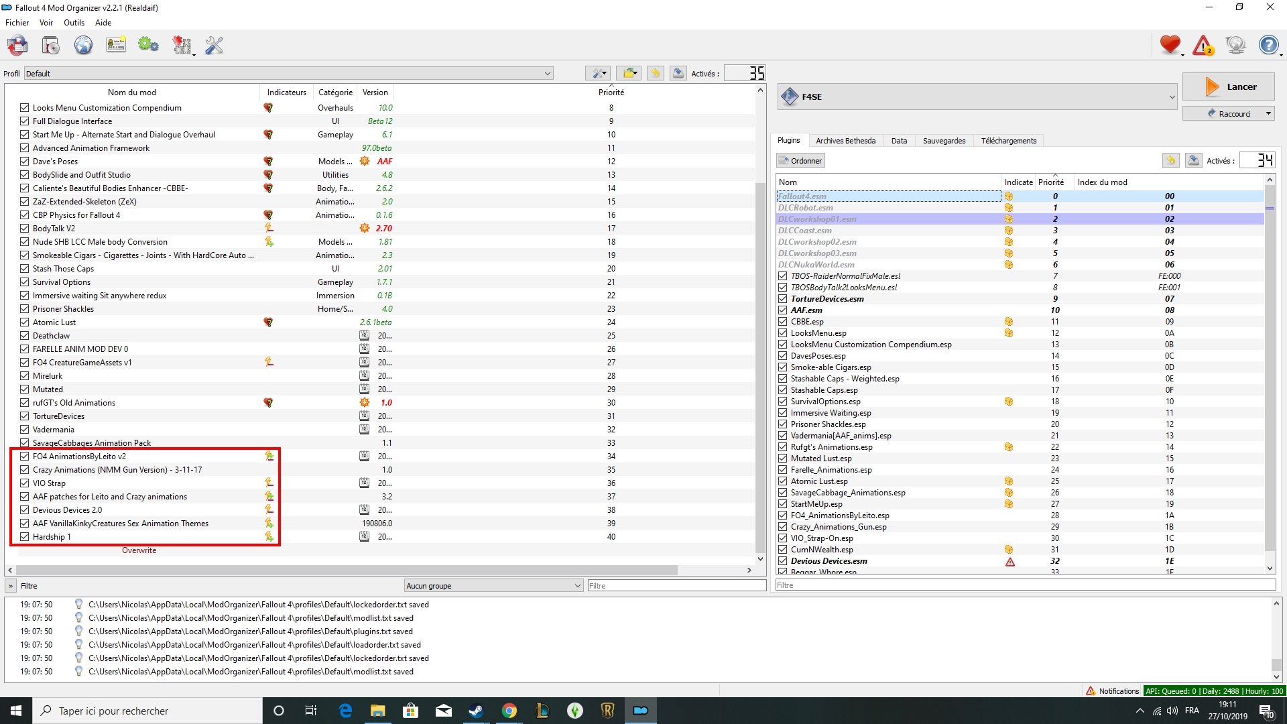Click the lightning conflict icon on the Hardship 1 row
Viewport: 1287px width, 724px height.
click(269, 537)
